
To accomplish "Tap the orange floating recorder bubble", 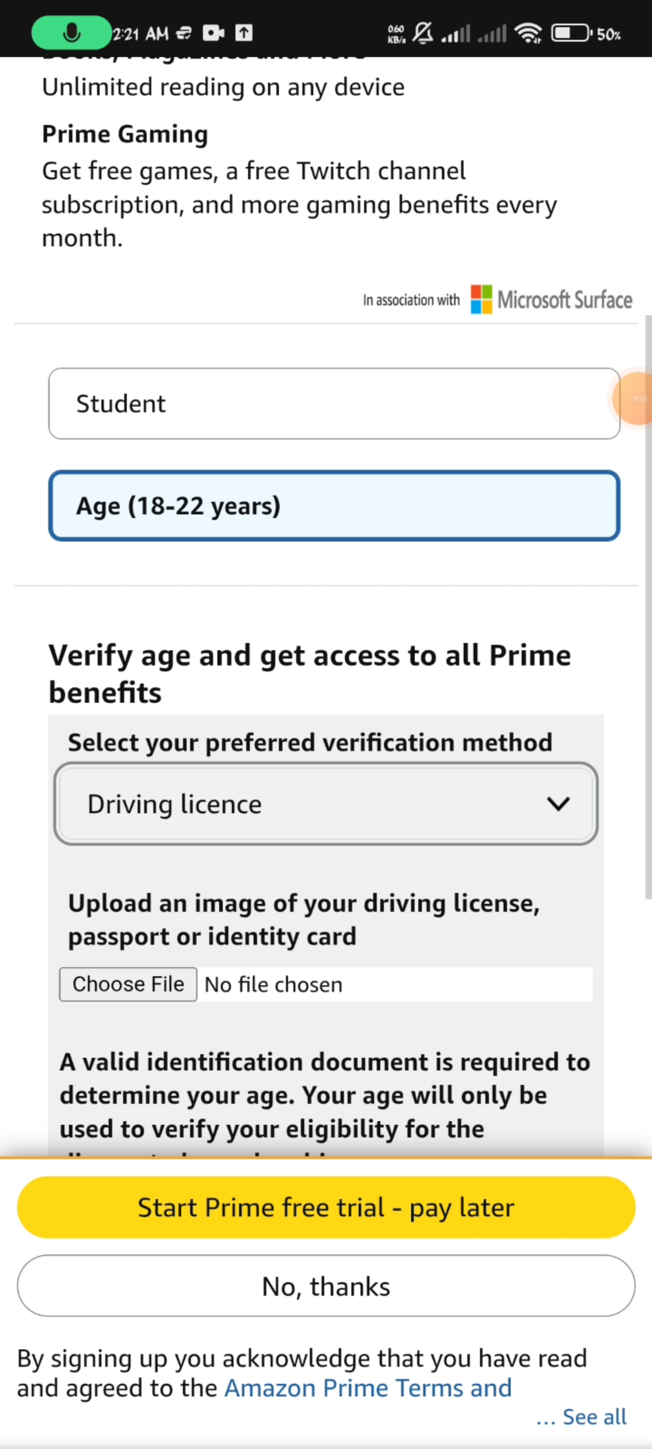I will tap(634, 399).
